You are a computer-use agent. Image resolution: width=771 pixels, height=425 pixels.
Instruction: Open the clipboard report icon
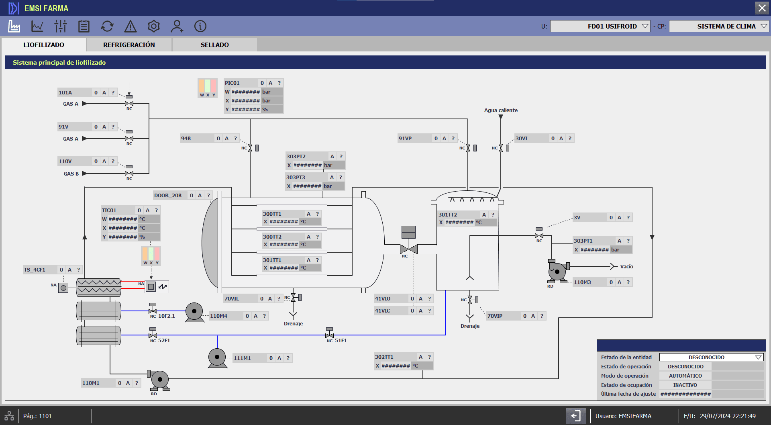(x=84, y=27)
